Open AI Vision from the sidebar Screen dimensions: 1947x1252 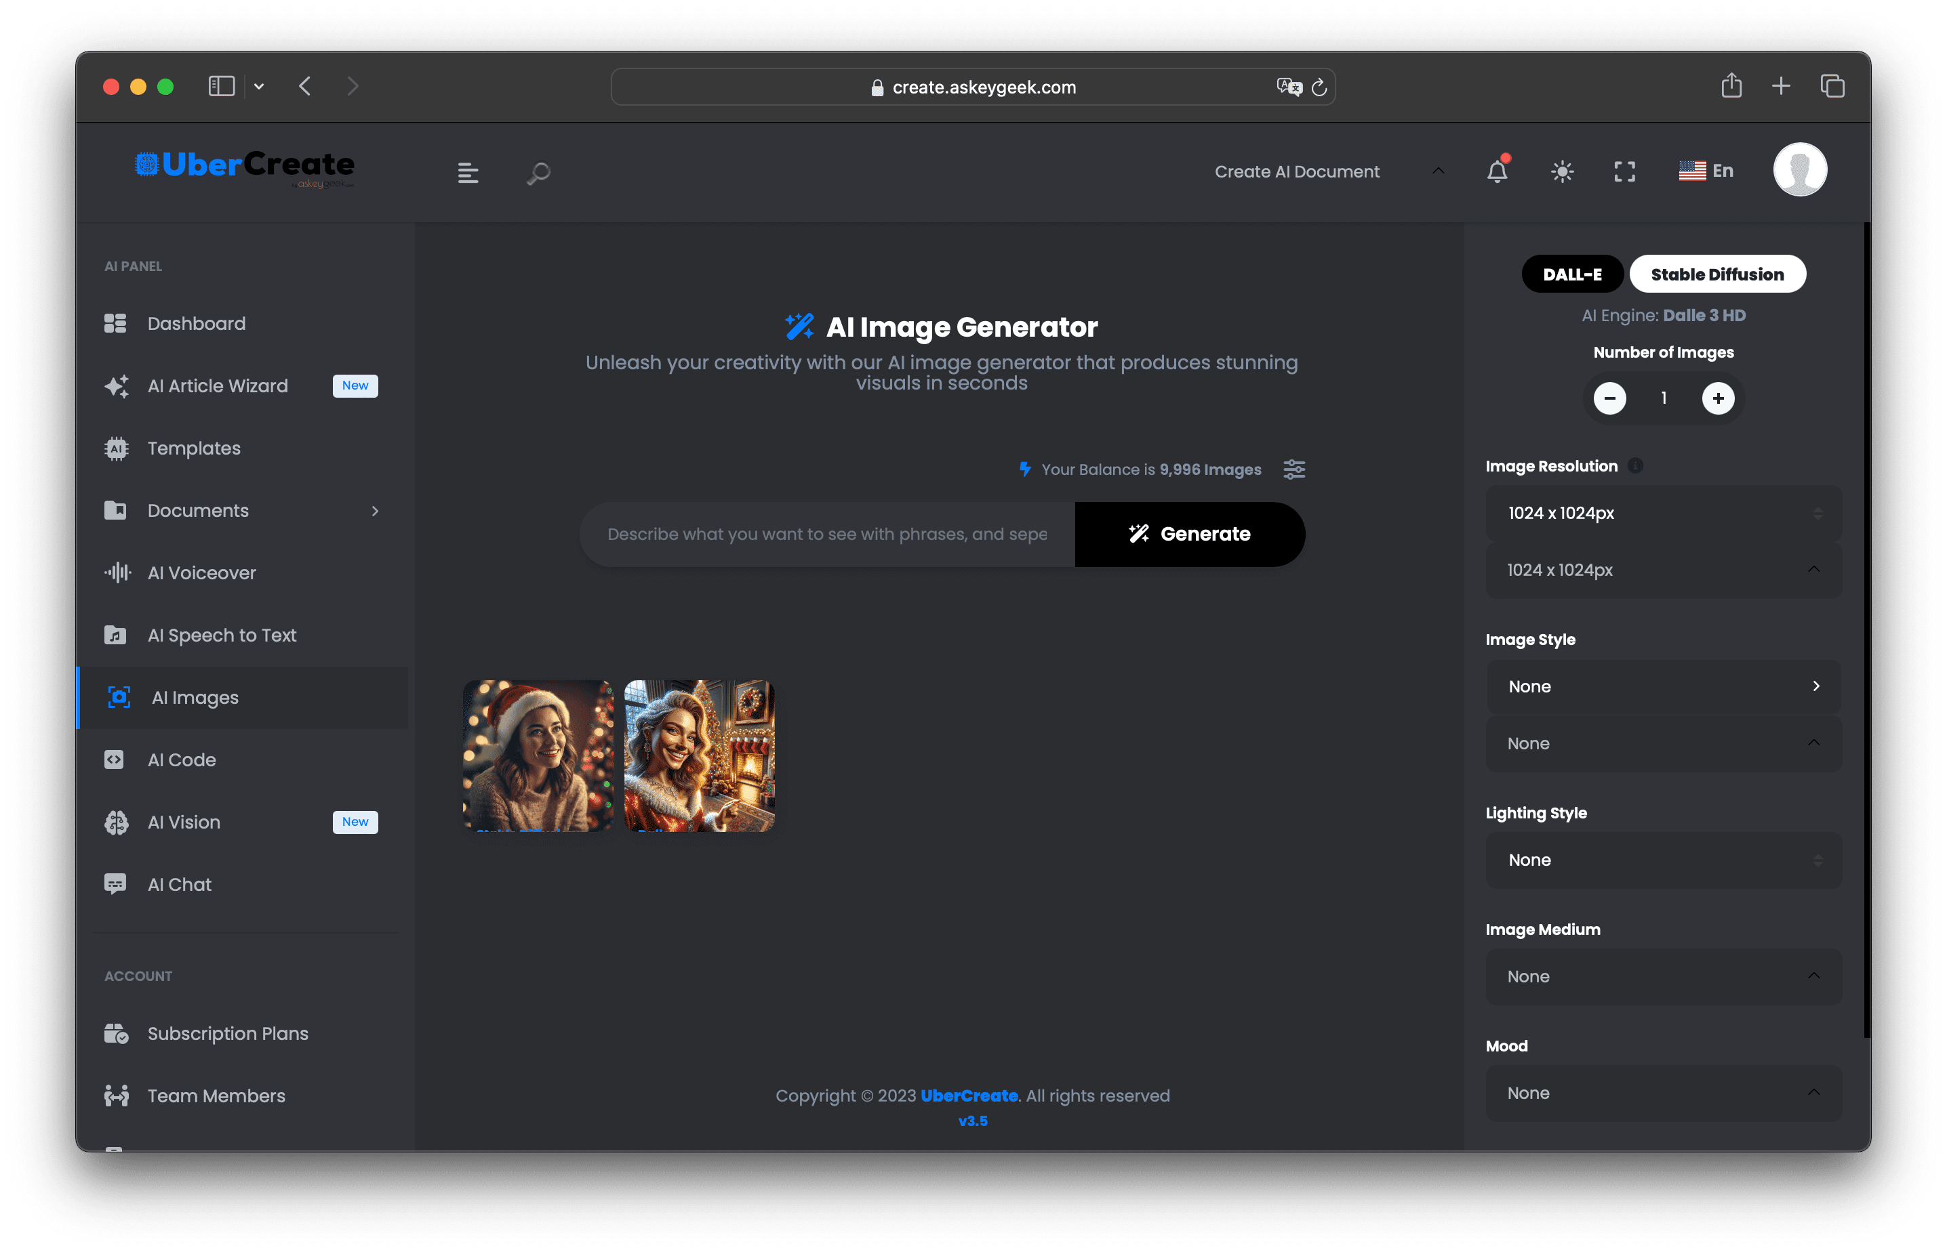(183, 822)
